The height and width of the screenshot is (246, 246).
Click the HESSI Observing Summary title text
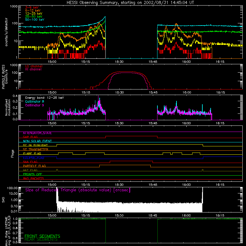(130, 3)
